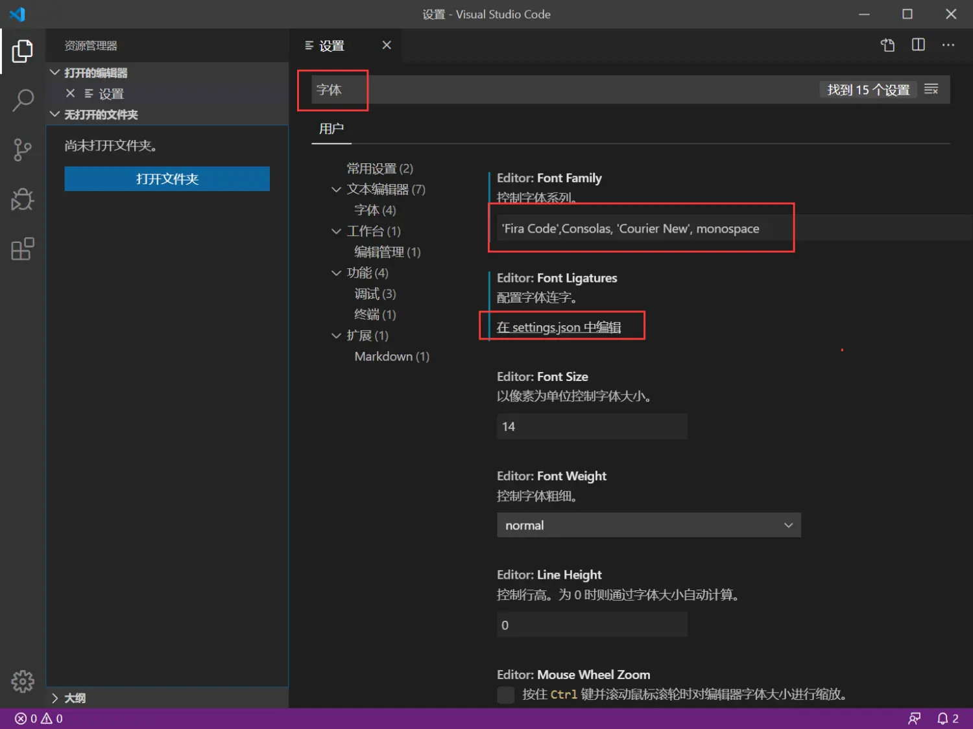Minimize the Visual Studio Code window
Image resolution: width=973 pixels, height=729 pixels.
pyautogui.click(x=864, y=14)
